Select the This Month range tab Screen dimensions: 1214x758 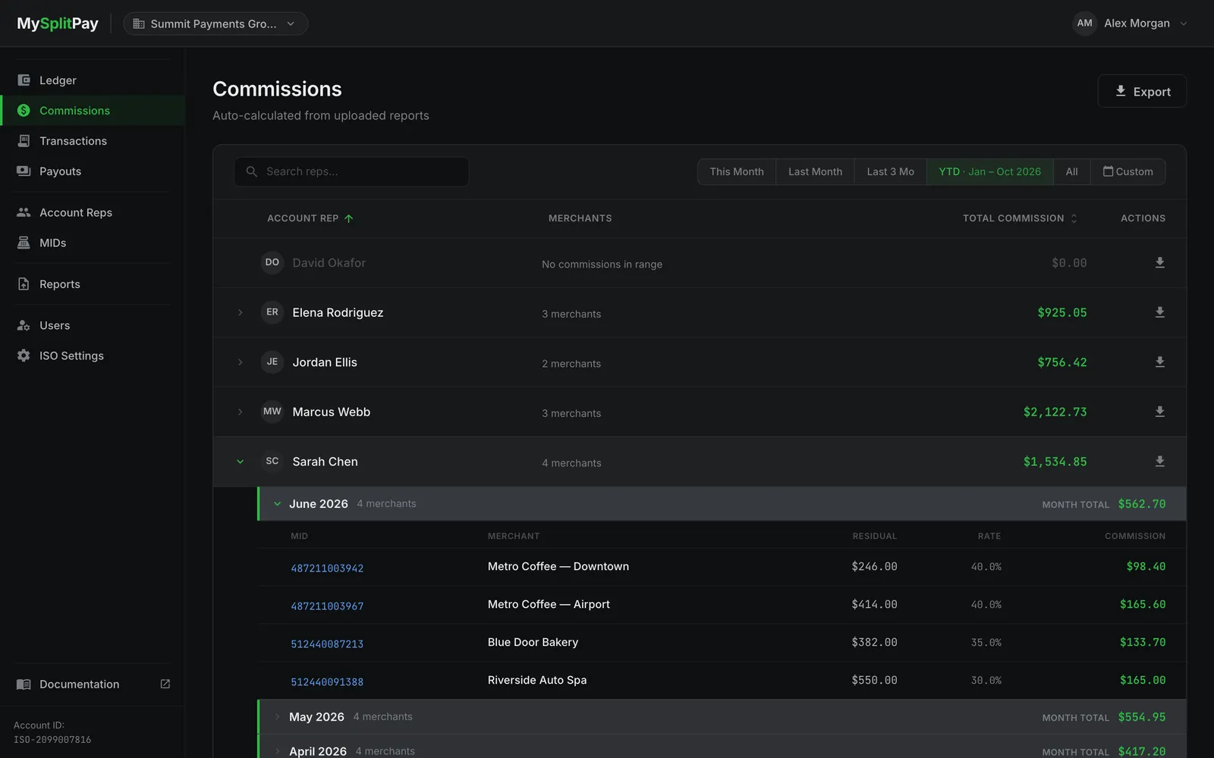(x=737, y=172)
